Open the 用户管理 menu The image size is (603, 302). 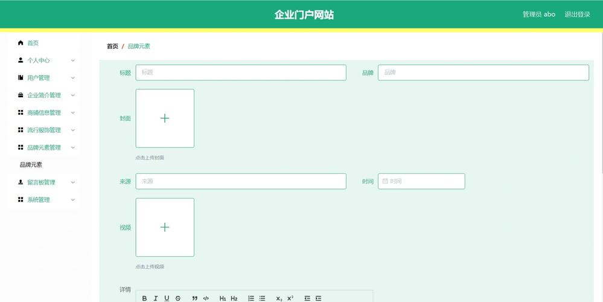(44, 78)
